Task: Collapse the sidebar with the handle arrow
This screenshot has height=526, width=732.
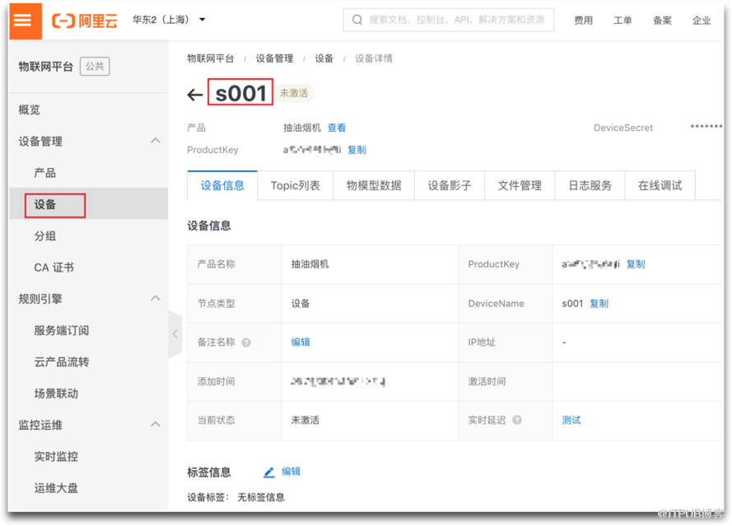Action: (175, 334)
